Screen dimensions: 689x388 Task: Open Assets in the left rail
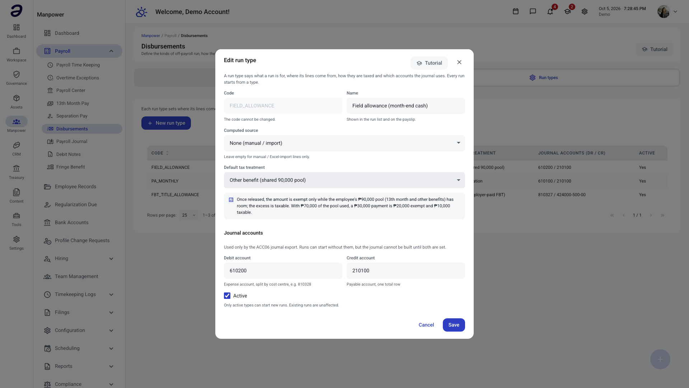(x=17, y=102)
